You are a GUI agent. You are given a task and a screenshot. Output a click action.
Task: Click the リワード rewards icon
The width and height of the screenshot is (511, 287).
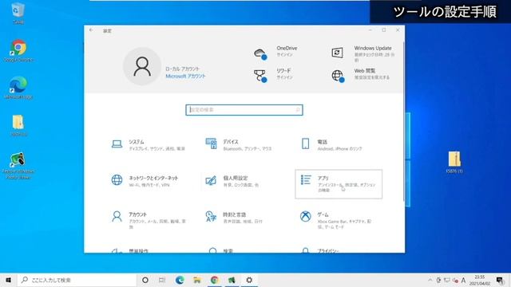(x=260, y=76)
